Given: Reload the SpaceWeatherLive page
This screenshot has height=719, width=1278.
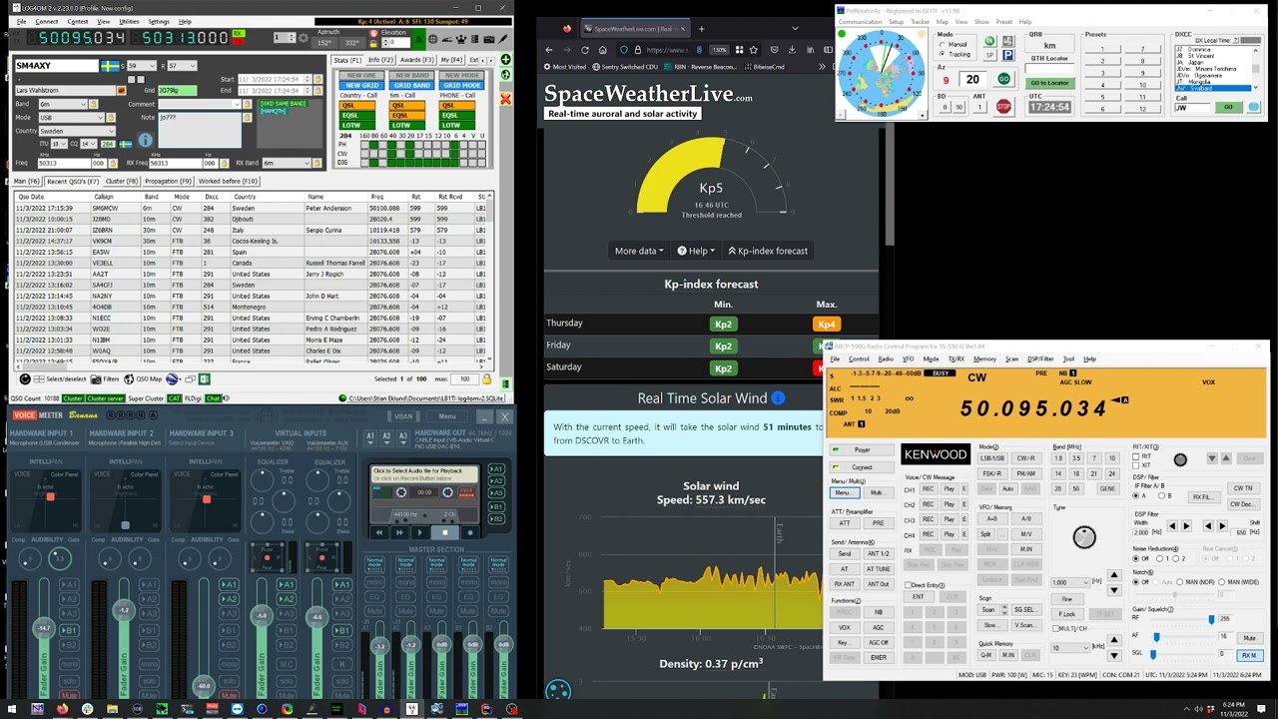Looking at the screenshot, I should 585,49.
